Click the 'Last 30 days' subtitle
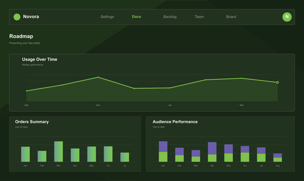The image size is (304, 181). pyautogui.click(x=22, y=127)
